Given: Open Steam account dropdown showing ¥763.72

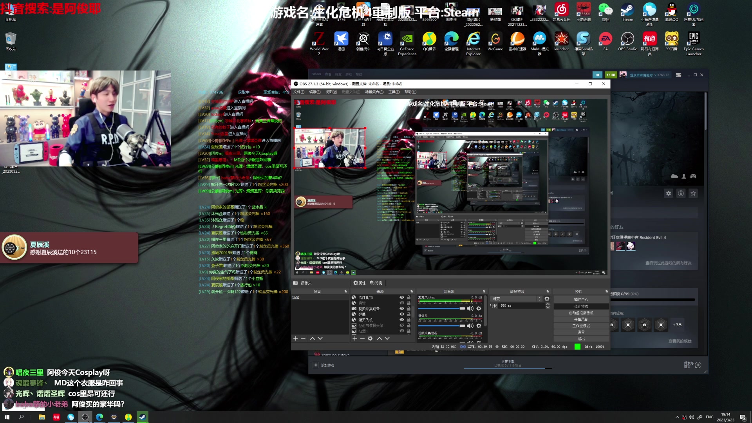Looking at the screenshot, I should point(650,75).
